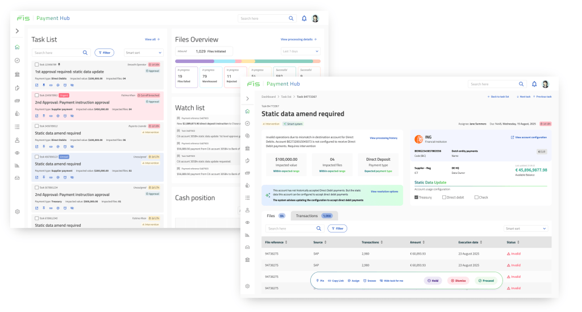
Task: Click user profile avatar in task detail header
Action: [545, 84]
